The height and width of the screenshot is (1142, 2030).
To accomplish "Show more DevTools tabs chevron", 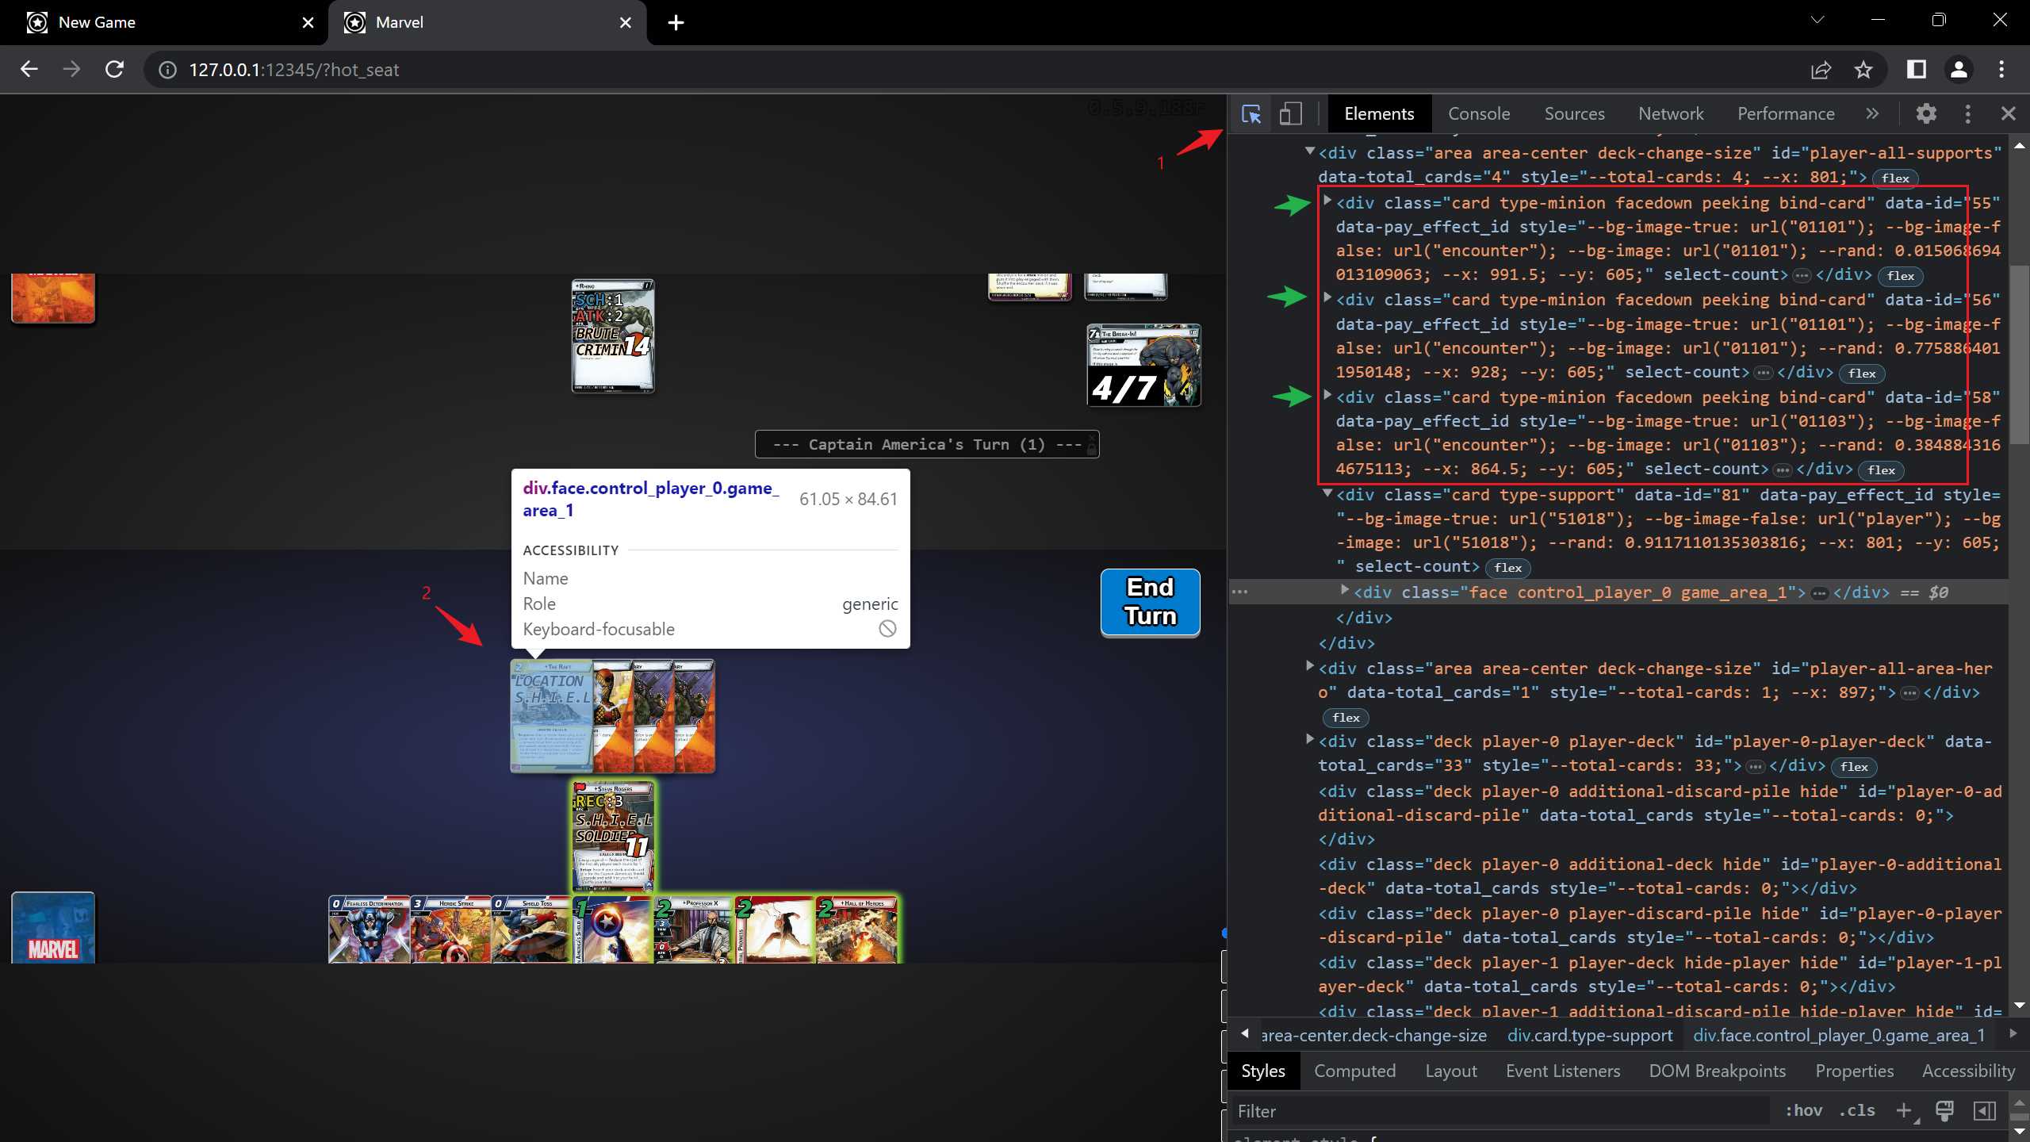I will click(x=1872, y=114).
